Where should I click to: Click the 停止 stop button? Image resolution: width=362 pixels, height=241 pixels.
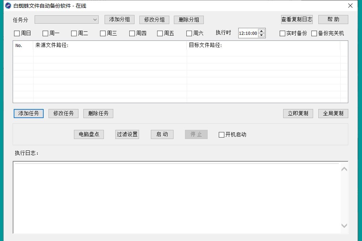click(x=196, y=134)
